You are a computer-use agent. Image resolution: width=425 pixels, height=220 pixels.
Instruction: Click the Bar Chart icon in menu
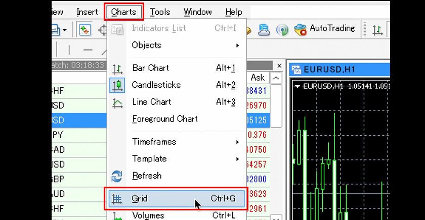click(x=117, y=69)
